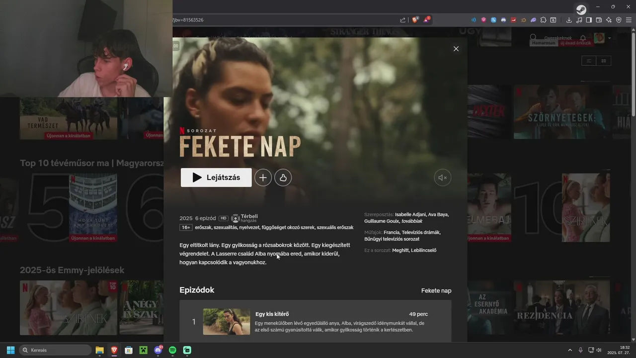This screenshot has width=636, height=358.
Task: Switch Netflix browse to grid view
Action: (604, 61)
